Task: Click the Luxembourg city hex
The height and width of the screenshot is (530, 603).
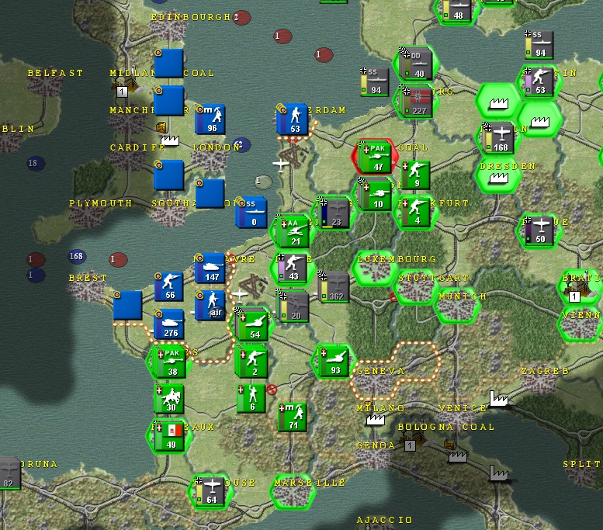Action: pyautogui.click(x=375, y=268)
